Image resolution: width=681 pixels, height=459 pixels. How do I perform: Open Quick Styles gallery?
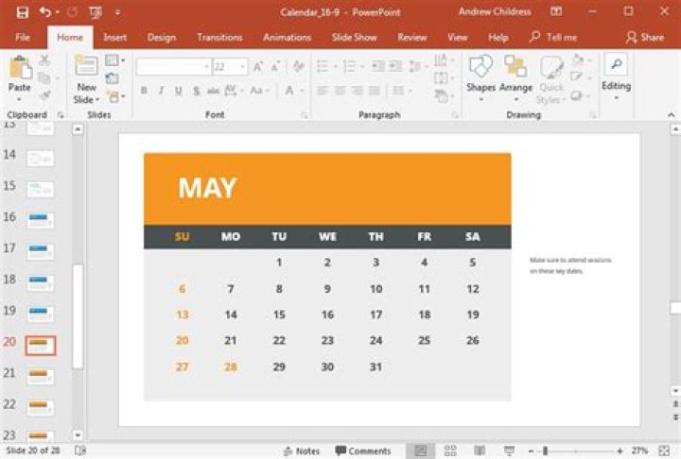click(550, 79)
